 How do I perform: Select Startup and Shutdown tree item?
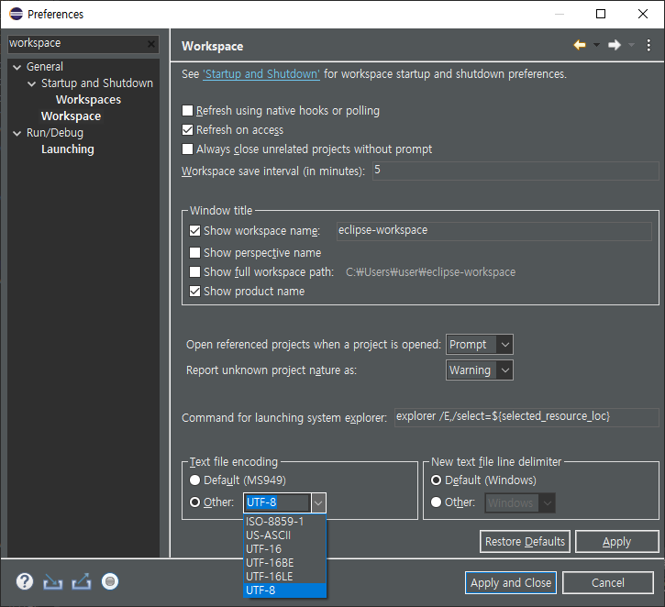[96, 83]
